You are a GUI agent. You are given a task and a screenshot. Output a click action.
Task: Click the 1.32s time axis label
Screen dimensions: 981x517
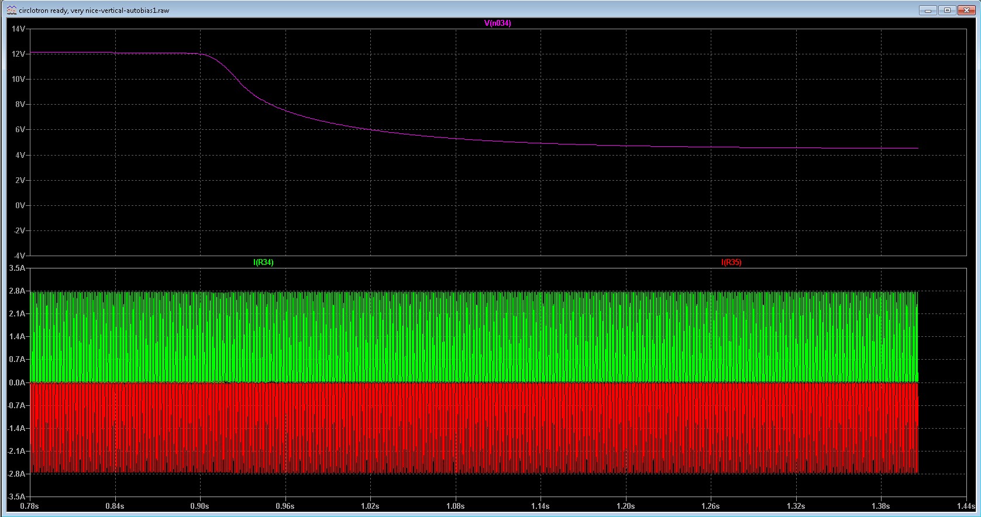point(796,506)
